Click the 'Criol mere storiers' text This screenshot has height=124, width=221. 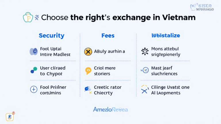point(105,71)
